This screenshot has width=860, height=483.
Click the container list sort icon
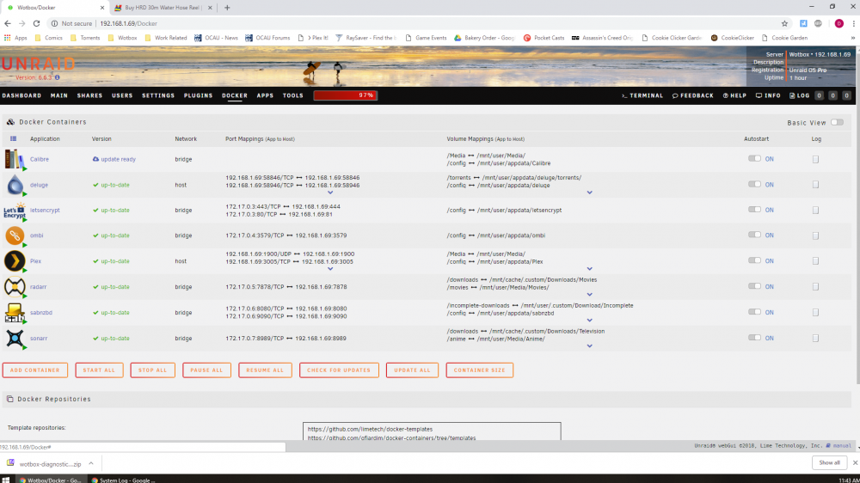click(13, 138)
